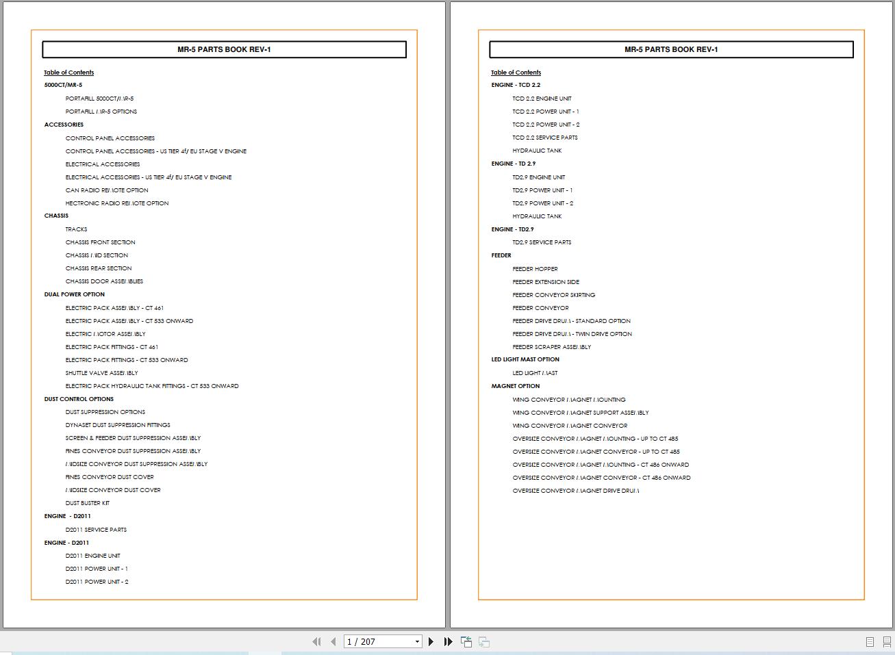
Task: Select TCD 2.2 POWER UNIT - 1
Action: pos(546,112)
